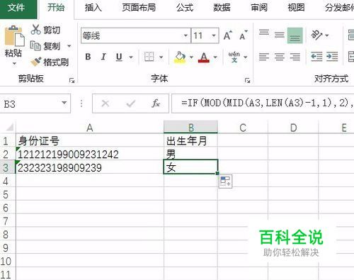The width and height of the screenshot is (354, 280).
Task: Apply red font color A
Action: (204, 57)
